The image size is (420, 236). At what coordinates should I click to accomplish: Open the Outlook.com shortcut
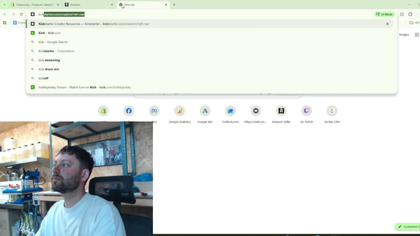point(230,114)
